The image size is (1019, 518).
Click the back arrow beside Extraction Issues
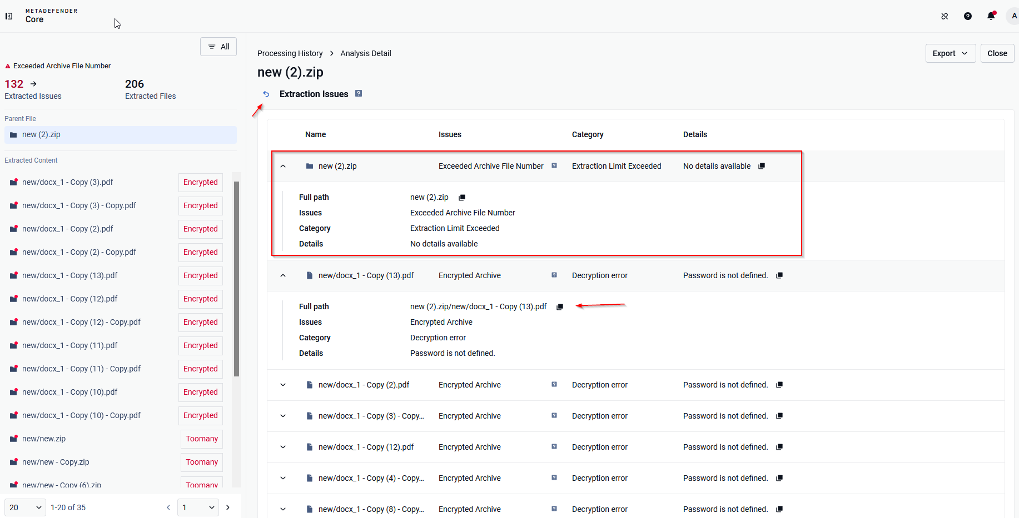pos(266,94)
